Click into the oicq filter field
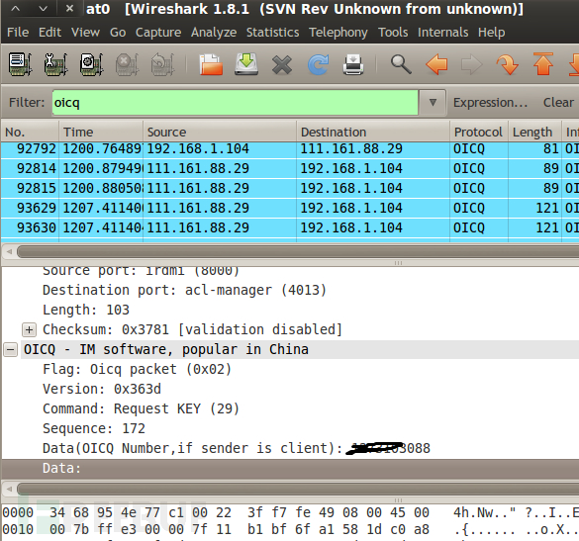 point(235,102)
